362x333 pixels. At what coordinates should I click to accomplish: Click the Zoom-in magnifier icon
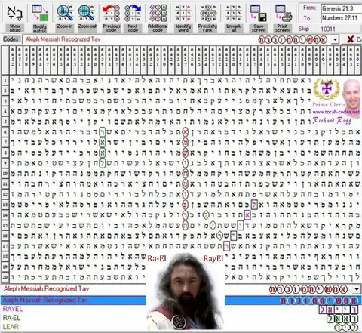(65, 13)
